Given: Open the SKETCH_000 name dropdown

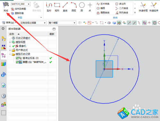Looking at the screenshot, I should point(28,4).
